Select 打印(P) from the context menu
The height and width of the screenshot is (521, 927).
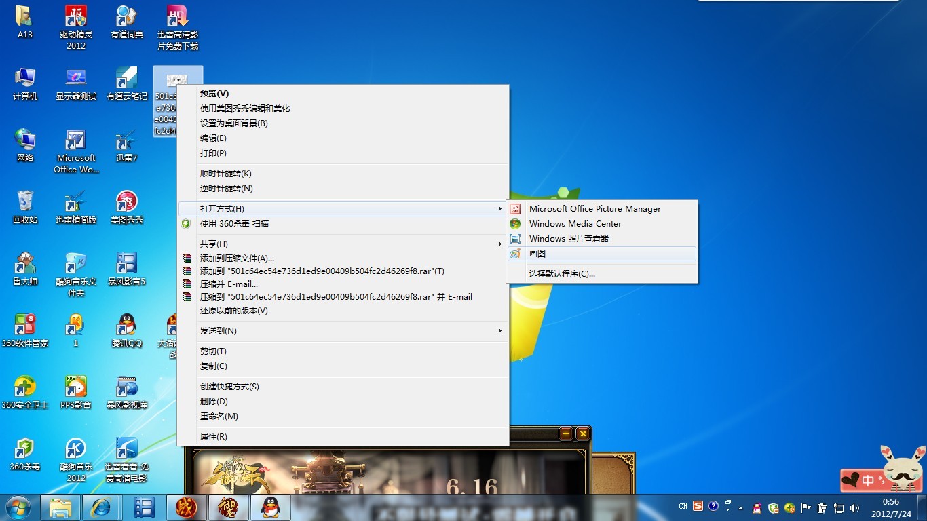(343, 153)
